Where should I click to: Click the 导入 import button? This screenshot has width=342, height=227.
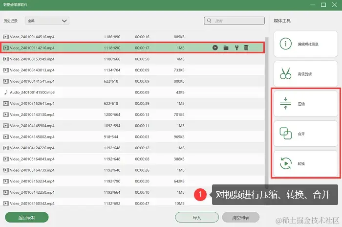pos(197,217)
